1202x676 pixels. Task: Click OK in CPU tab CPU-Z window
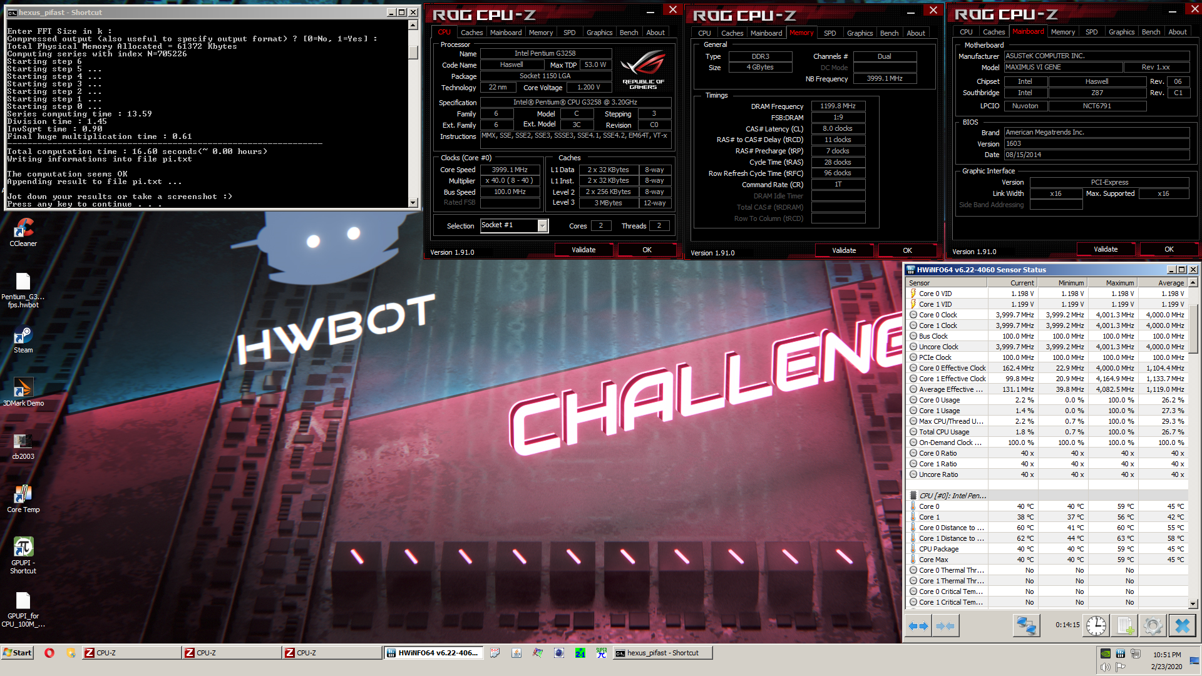click(x=647, y=250)
